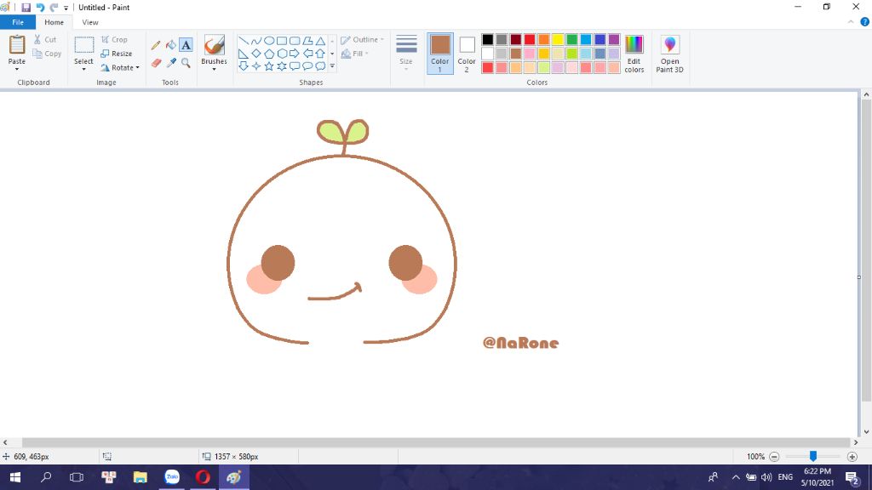Click the ENG language indicator
Viewport: 872px width, 490px height.
(x=785, y=477)
